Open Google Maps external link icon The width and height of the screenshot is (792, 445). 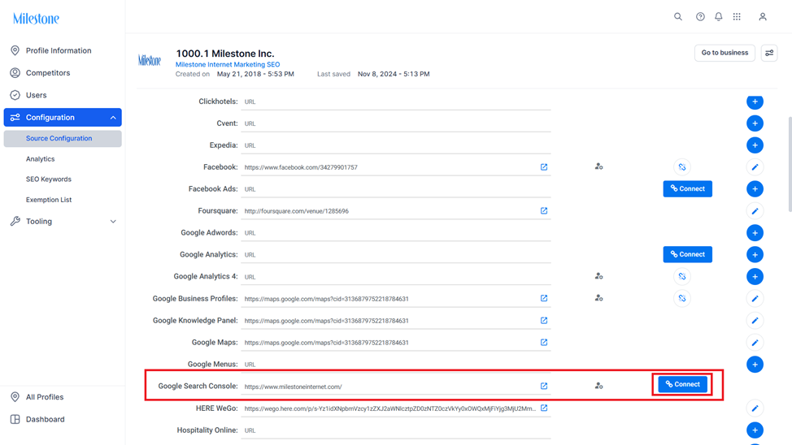(544, 342)
